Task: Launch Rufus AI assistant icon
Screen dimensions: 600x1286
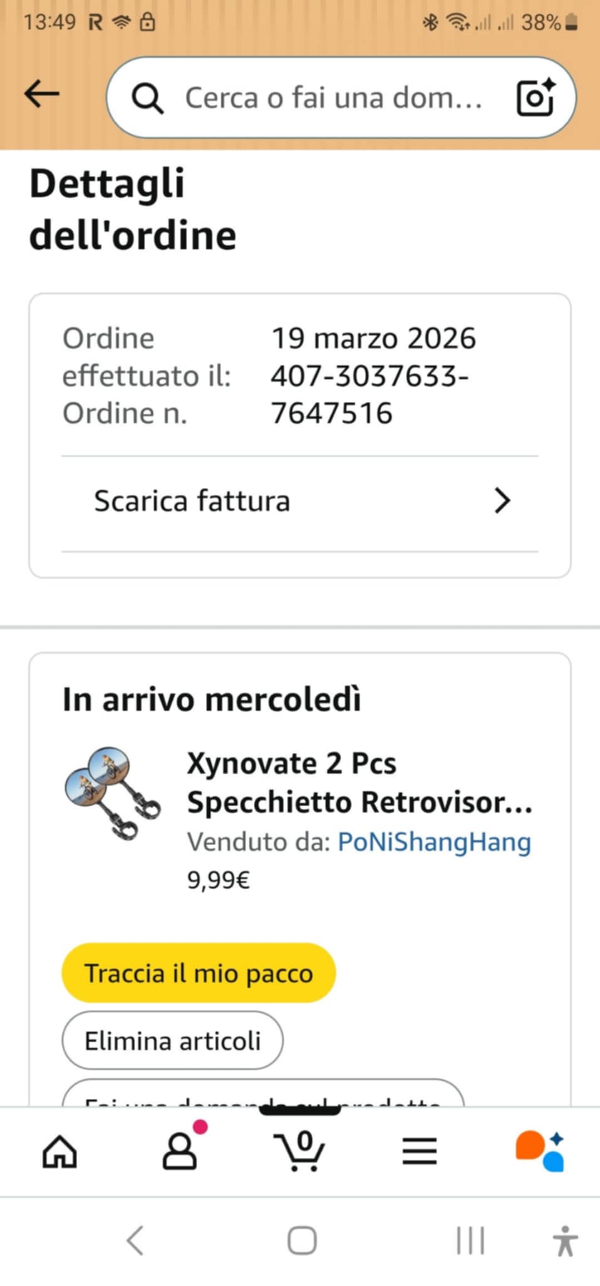Action: click(x=540, y=1152)
